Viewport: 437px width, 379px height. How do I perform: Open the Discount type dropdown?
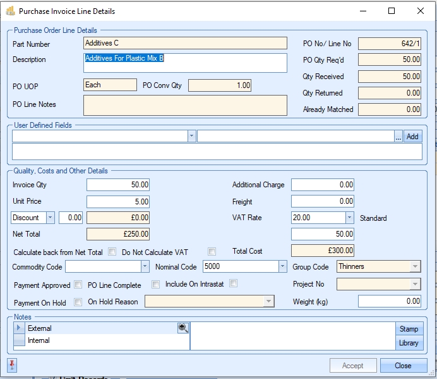point(51,218)
